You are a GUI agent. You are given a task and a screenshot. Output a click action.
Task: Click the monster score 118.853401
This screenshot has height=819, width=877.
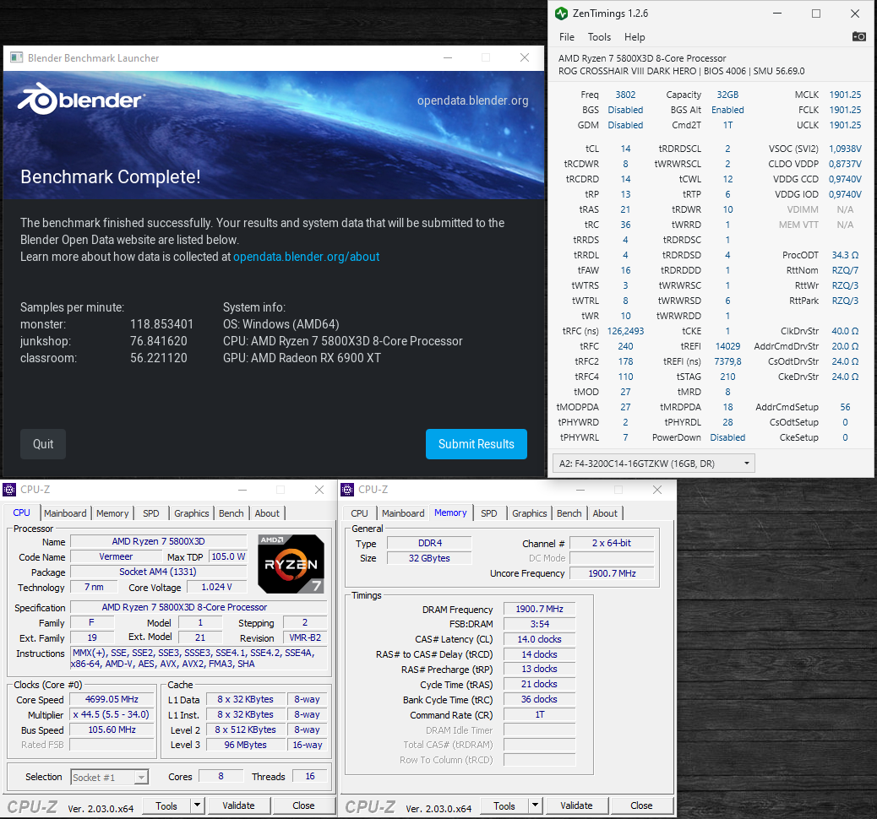161,324
